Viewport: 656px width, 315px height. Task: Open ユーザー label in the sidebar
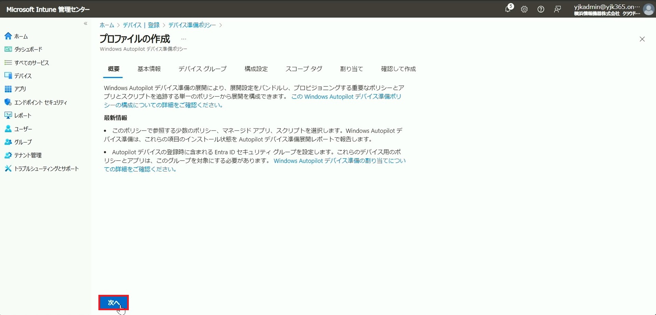(23, 129)
